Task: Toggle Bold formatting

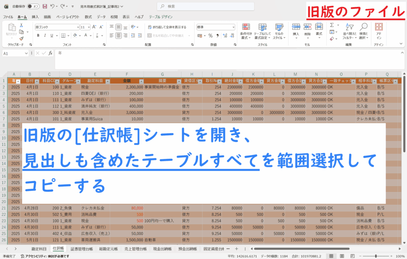Action: pos(38,35)
